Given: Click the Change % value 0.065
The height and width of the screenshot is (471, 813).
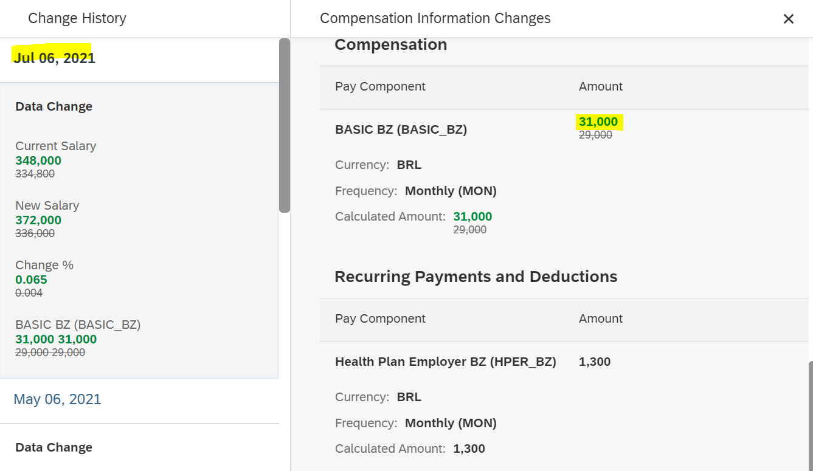Looking at the screenshot, I should coord(31,280).
